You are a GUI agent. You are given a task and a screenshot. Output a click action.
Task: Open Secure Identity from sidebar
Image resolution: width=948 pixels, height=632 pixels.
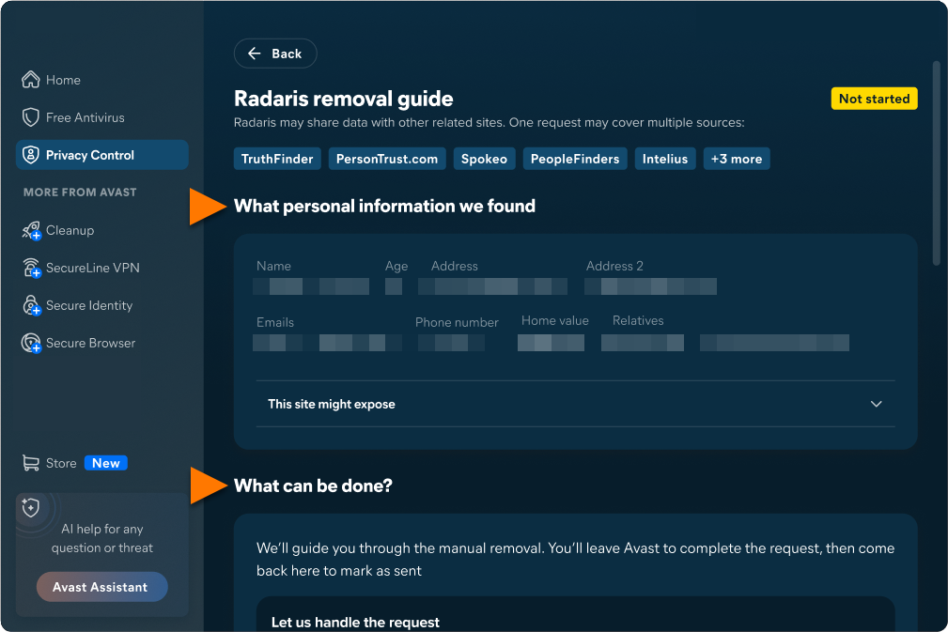pyautogui.click(x=102, y=305)
